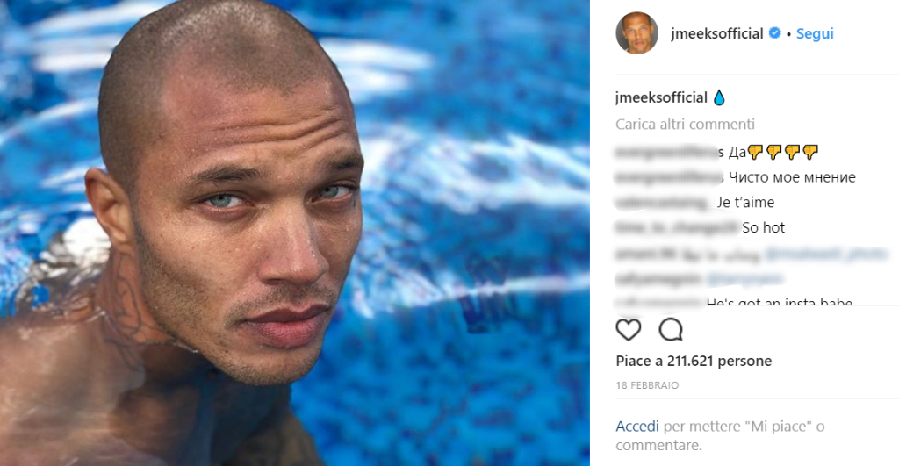Open the jmeeksofficial profile avatar
The height and width of the screenshot is (466, 899).
pyautogui.click(x=637, y=33)
